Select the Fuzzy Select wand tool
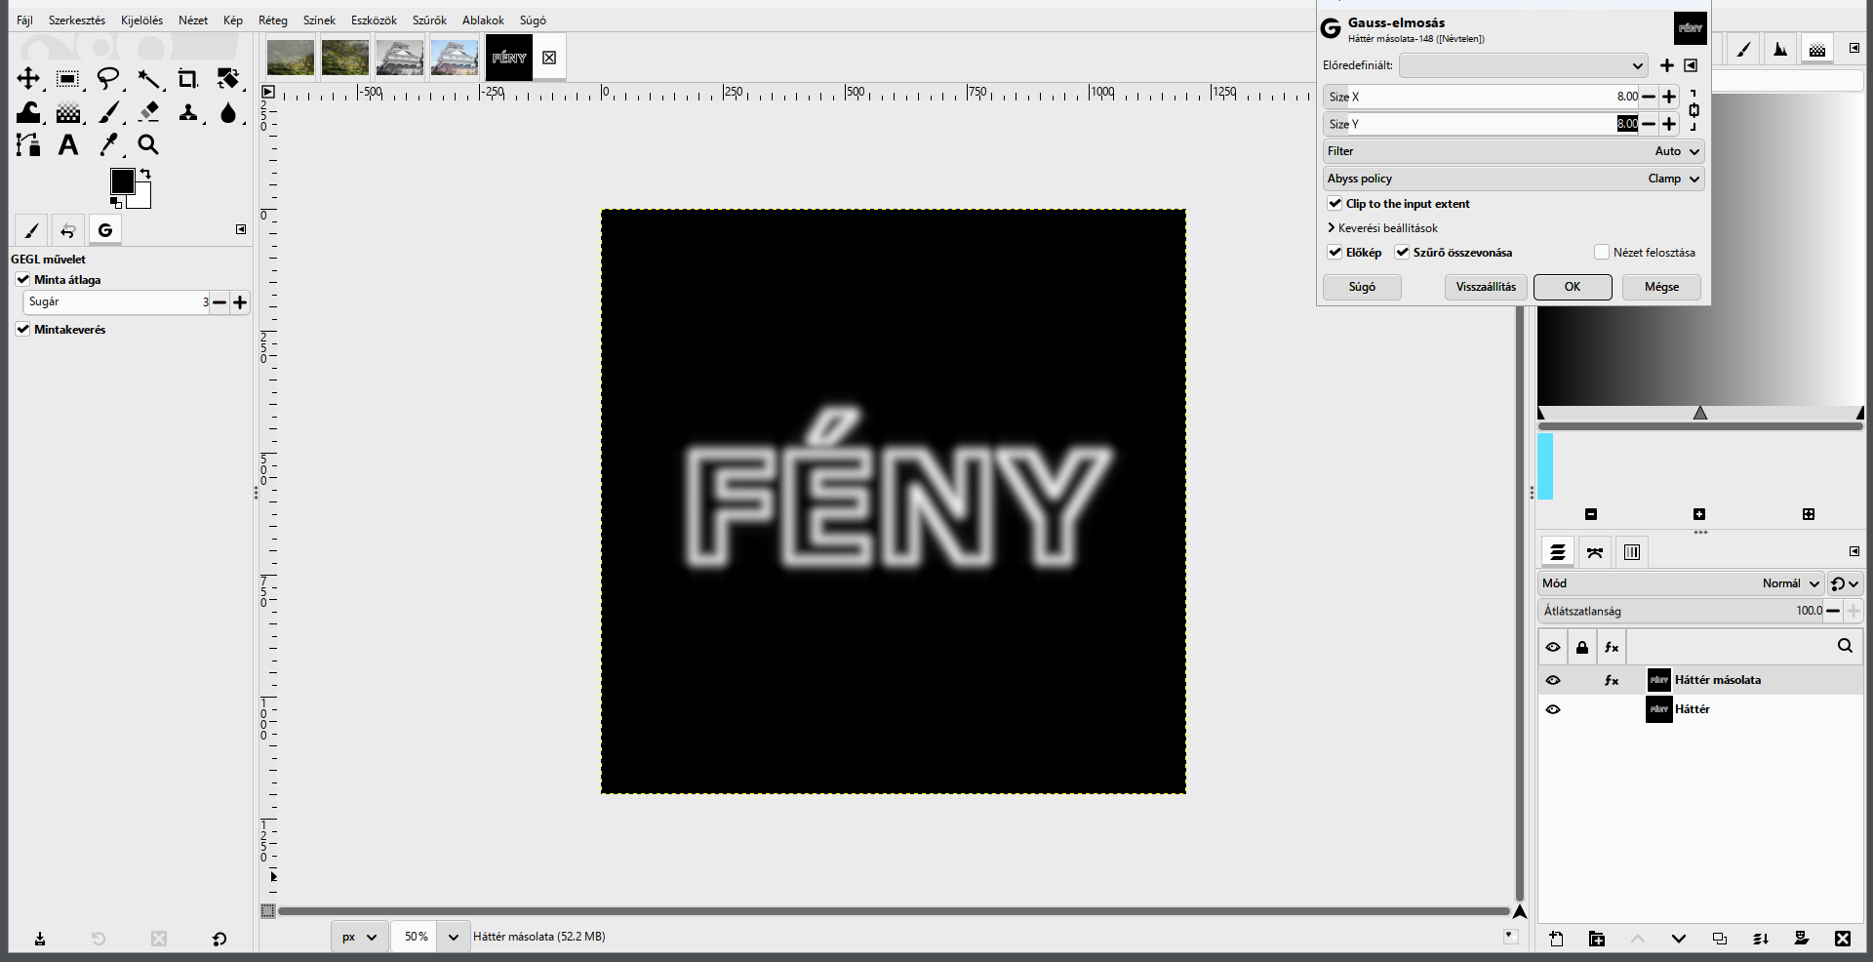1873x962 pixels. coord(148,79)
